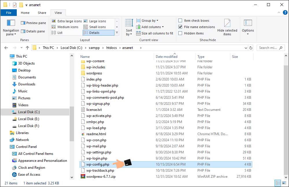The height and width of the screenshot is (187, 289).
Task: Open the File menu
Action: (x=9, y=13)
